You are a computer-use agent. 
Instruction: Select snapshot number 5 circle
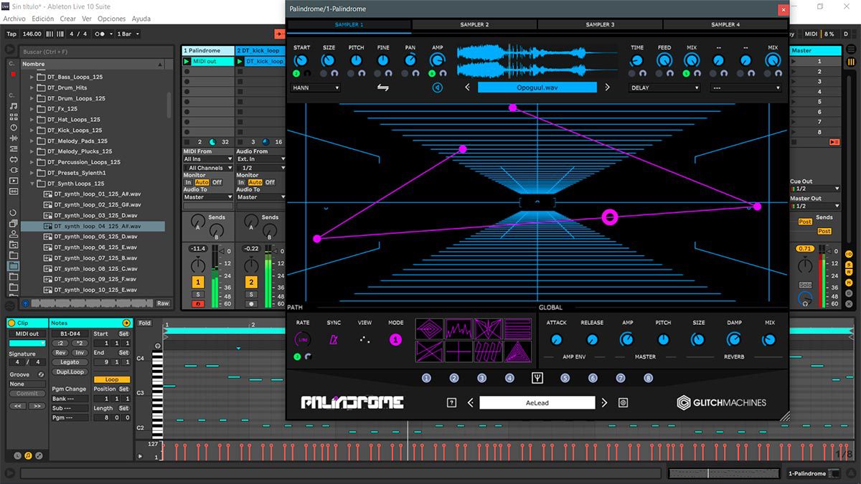[x=565, y=378]
